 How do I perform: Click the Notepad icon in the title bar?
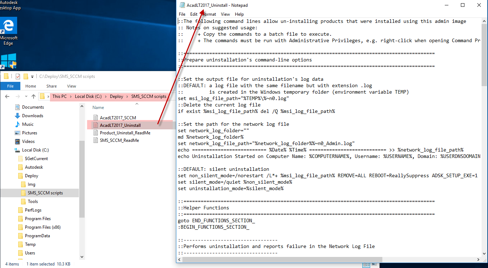coord(181,5)
